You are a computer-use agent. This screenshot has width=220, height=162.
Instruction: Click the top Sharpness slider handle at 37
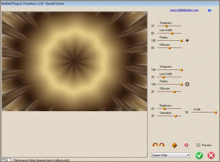coord(166,26)
